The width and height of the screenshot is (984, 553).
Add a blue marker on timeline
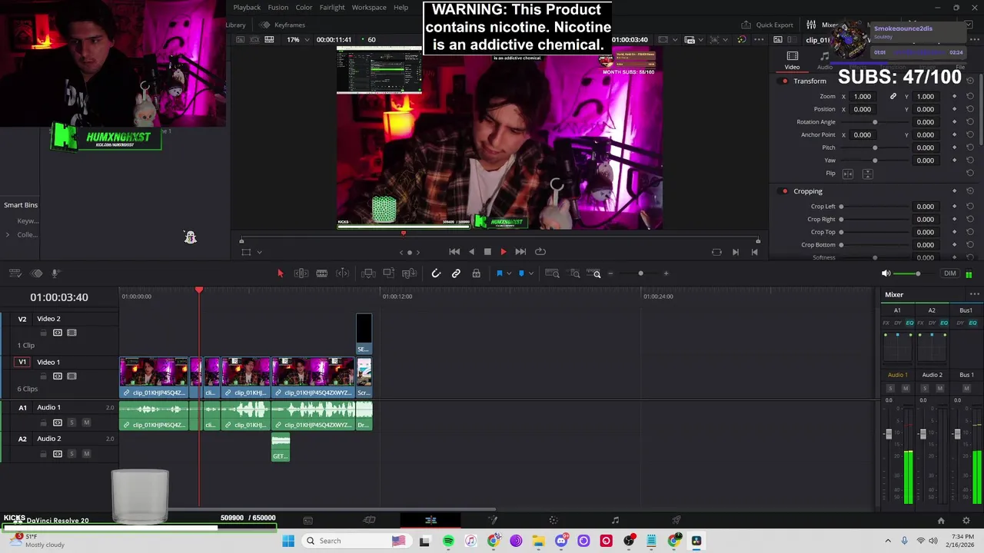(x=521, y=273)
